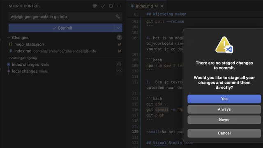This screenshot has height=148, width=263.
Task: Click the 'git pull --rebase' code line
Action: [165, 21]
